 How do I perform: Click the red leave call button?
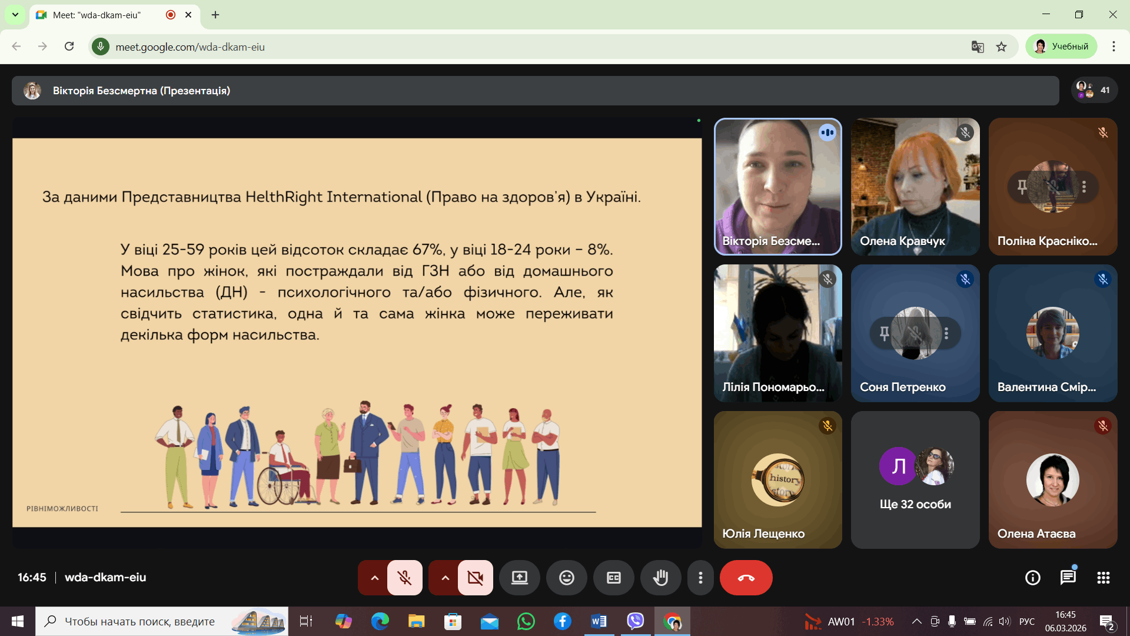click(x=746, y=578)
